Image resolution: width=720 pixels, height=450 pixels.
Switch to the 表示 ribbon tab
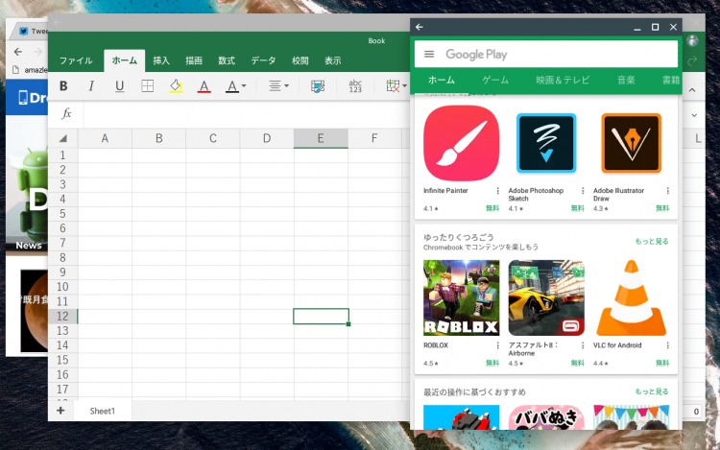(332, 60)
